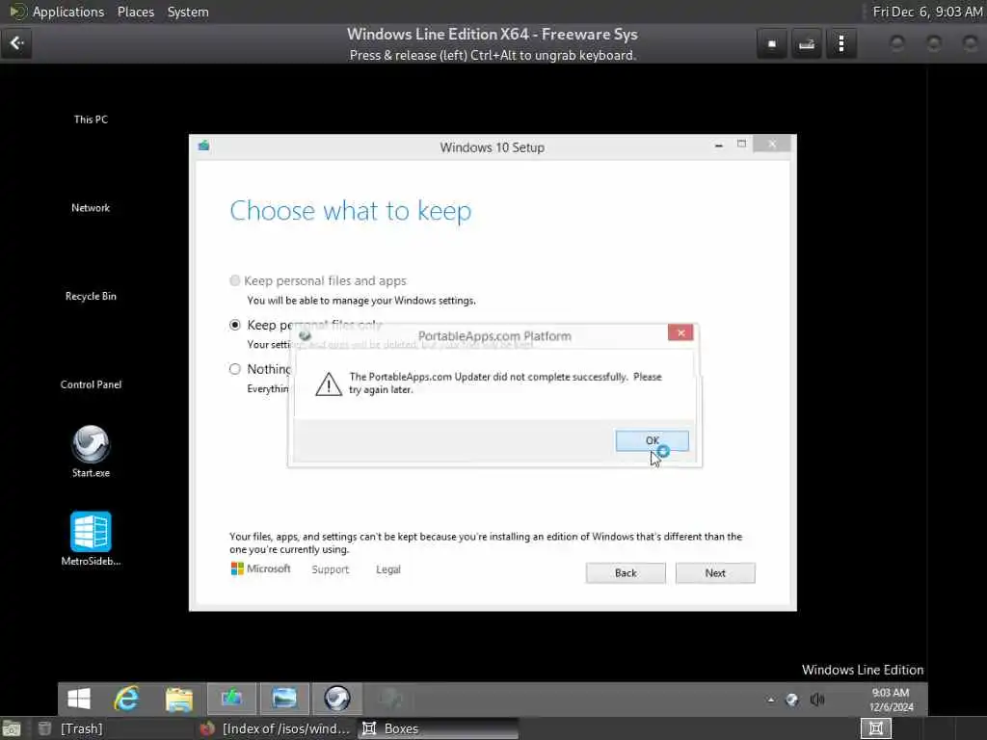The height and width of the screenshot is (740, 987).
Task: Click Next in Windows 10 Setup
Action: click(x=715, y=572)
